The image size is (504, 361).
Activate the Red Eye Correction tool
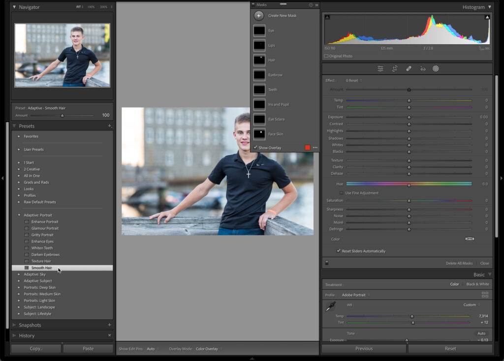pos(422,69)
